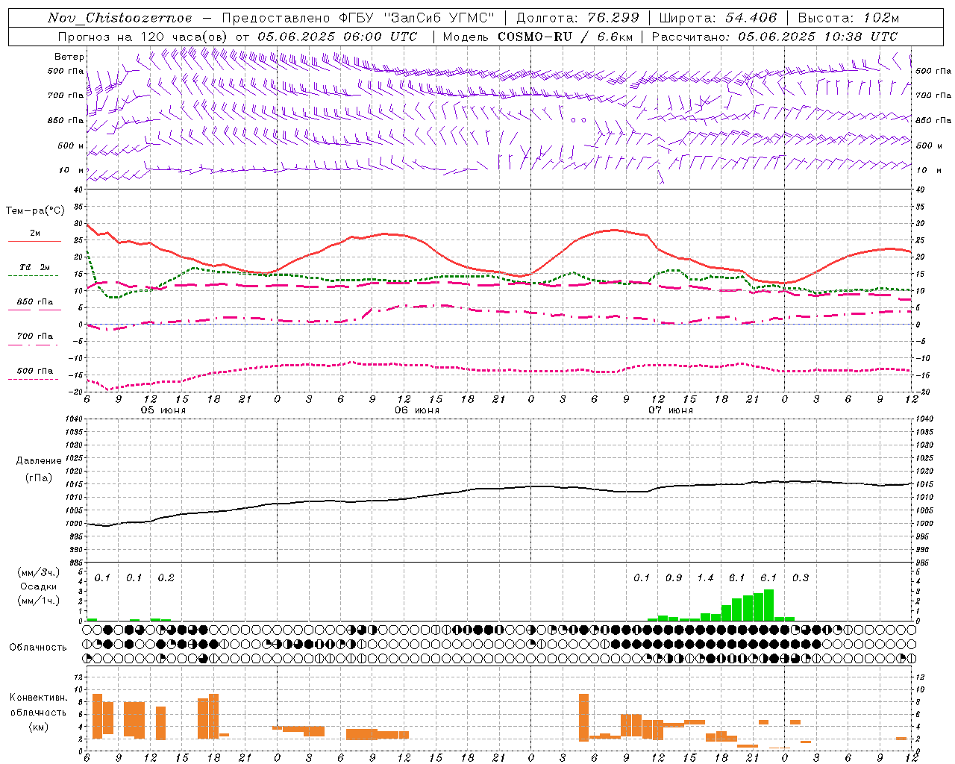Click the (мм/1ч.) precipitation unit label
Screen dimensions: 955x764
[x=37, y=601]
